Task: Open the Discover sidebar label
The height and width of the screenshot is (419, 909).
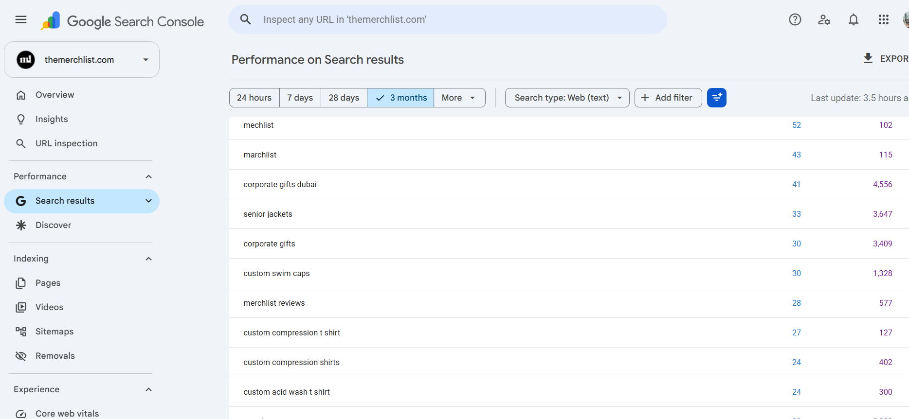Action: 54,225
